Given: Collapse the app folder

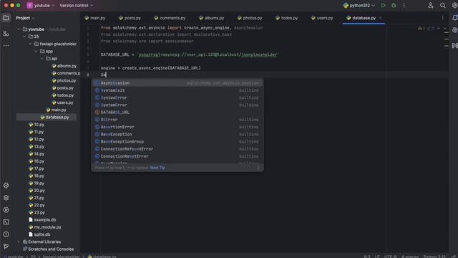Looking at the screenshot, I should 36,51.
